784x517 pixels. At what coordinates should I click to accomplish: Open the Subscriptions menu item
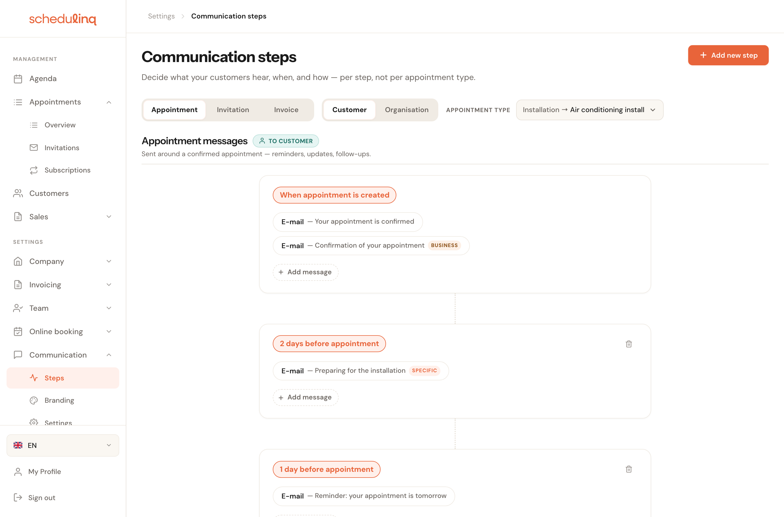(63, 170)
